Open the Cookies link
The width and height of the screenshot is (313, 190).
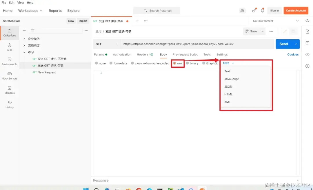pos(293,54)
